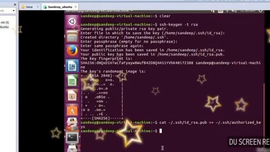Open the library search dropdown arrow
The image size is (270, 152).
pos(13,11)
